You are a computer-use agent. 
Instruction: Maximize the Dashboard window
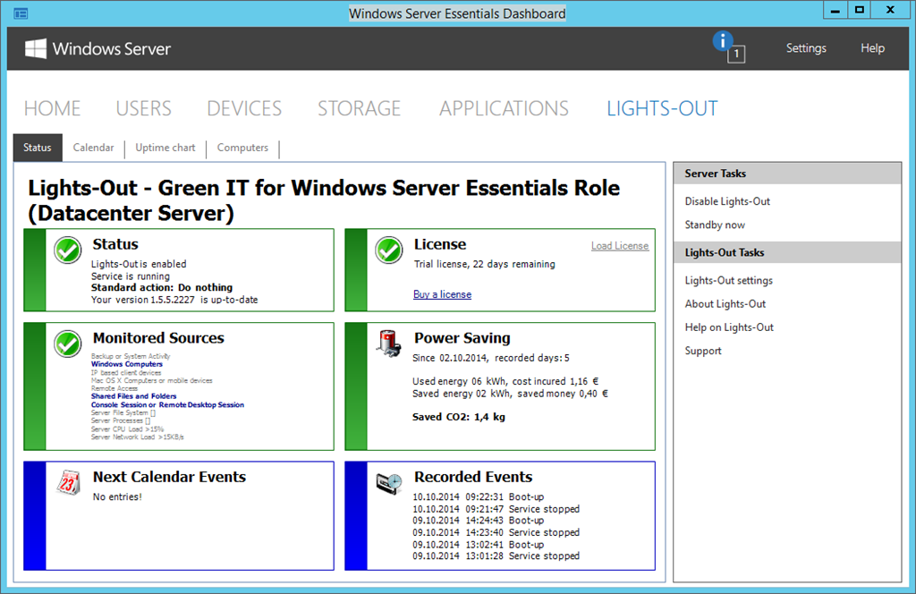[x=860, y=10]
